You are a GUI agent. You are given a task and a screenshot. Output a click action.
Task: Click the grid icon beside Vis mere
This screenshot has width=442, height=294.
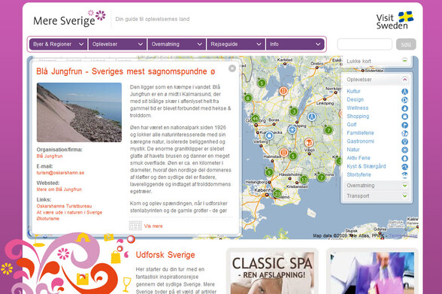point(135,226)
